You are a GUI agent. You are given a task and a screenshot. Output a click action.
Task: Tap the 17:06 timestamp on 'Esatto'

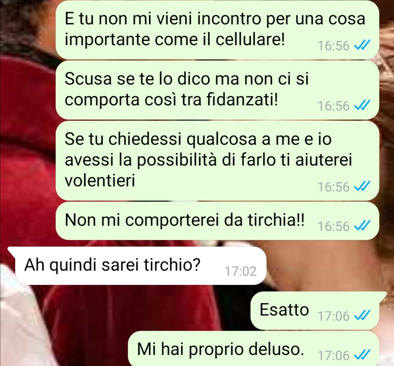pyautogui.click(x=333, y=316)
